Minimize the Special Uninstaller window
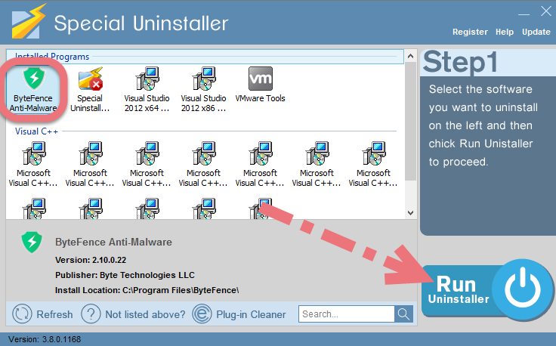 coord(524,14)
